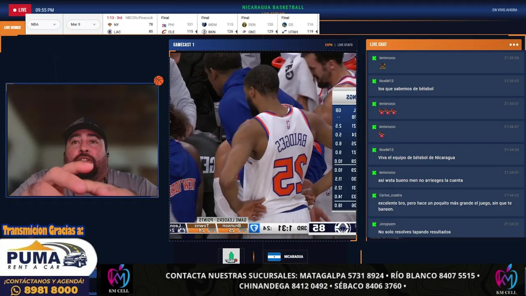This screenshot has height=296, width=526.
Task: Click the Jazz logo next to UTAH
Action: (284, 32)
